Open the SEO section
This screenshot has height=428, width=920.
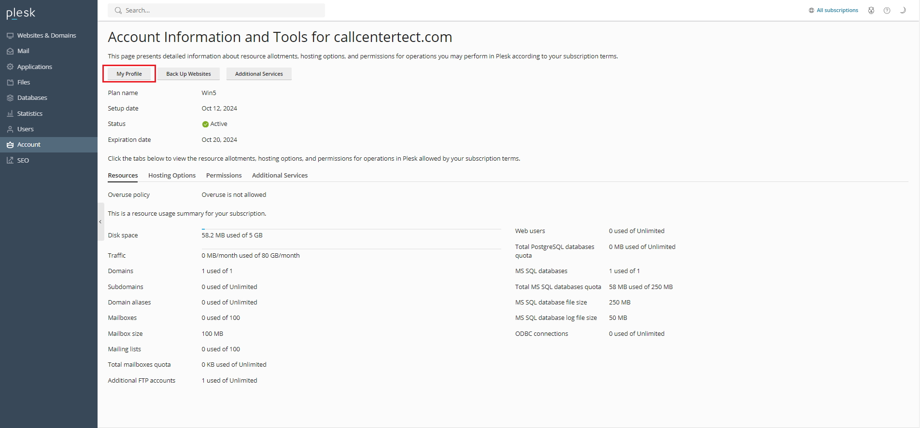point(23,161)
